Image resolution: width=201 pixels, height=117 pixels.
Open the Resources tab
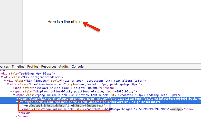pos(49,66)
